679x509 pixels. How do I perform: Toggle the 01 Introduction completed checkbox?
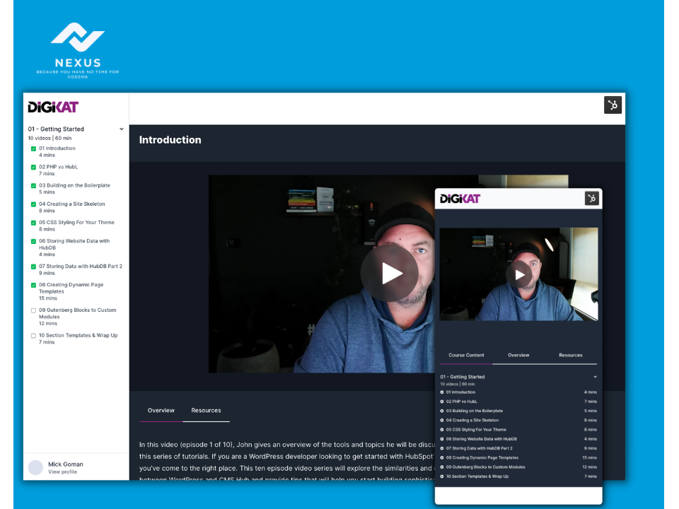click(x=33, y=149)
